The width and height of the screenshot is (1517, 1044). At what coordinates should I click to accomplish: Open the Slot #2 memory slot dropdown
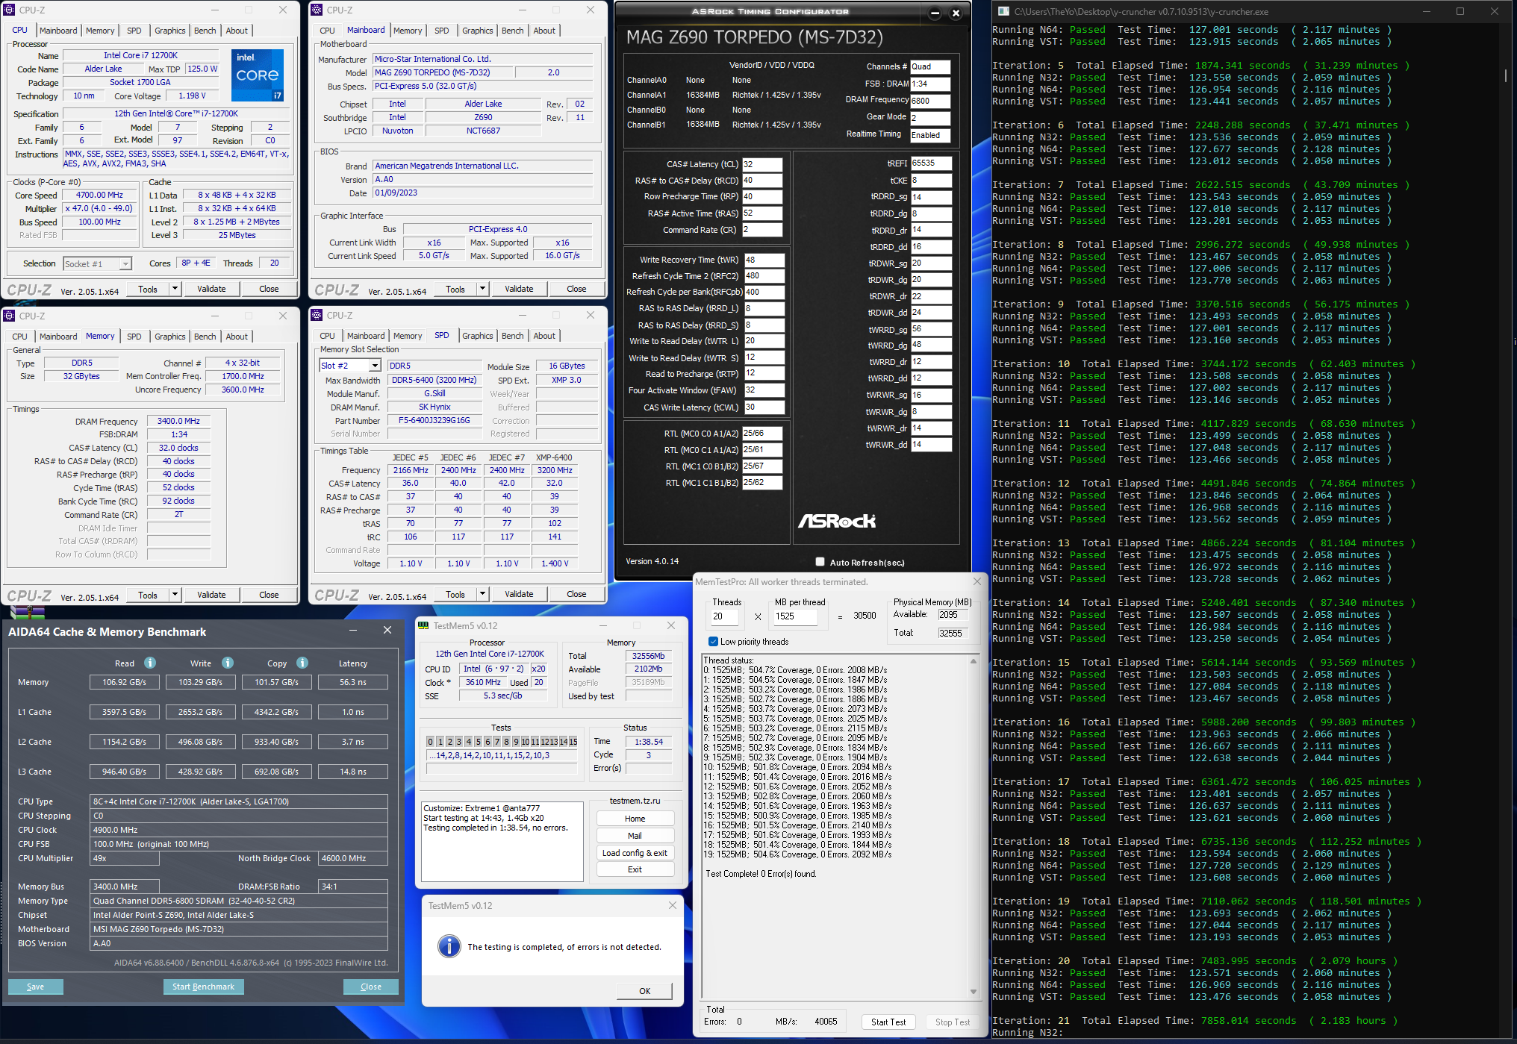pos(375,366)
